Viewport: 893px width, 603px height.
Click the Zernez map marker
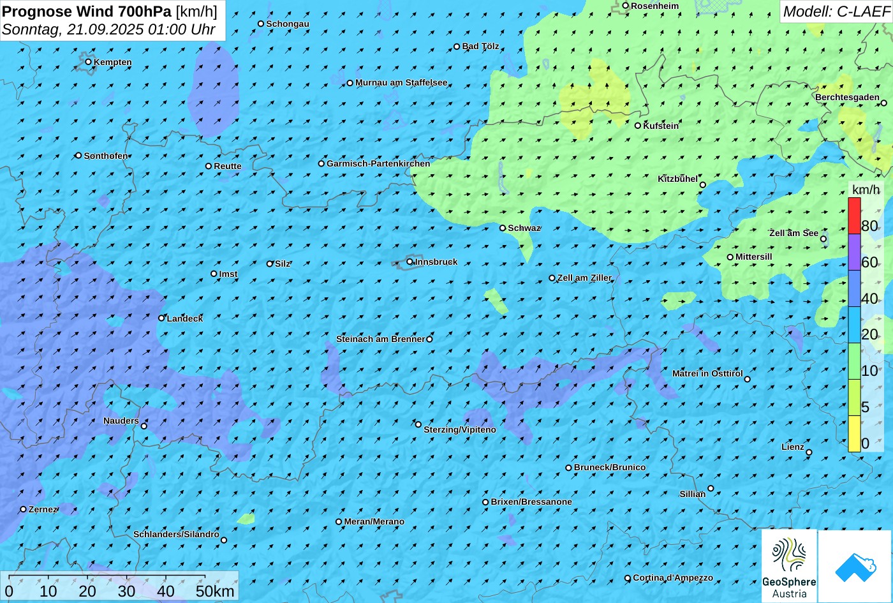click(x=24, y=509)
